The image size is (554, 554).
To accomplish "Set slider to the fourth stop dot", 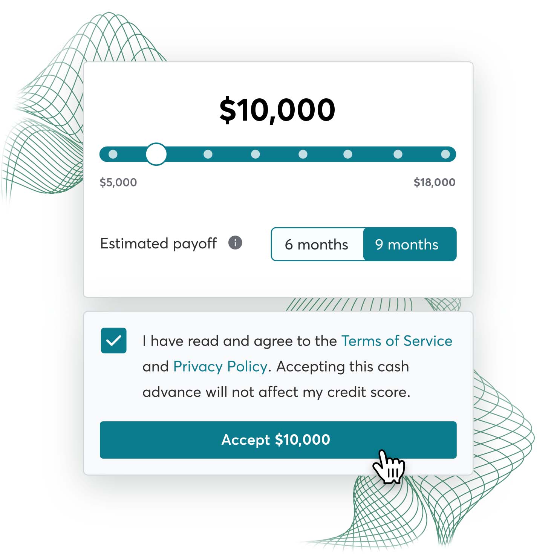I will [x=256, y=154].
